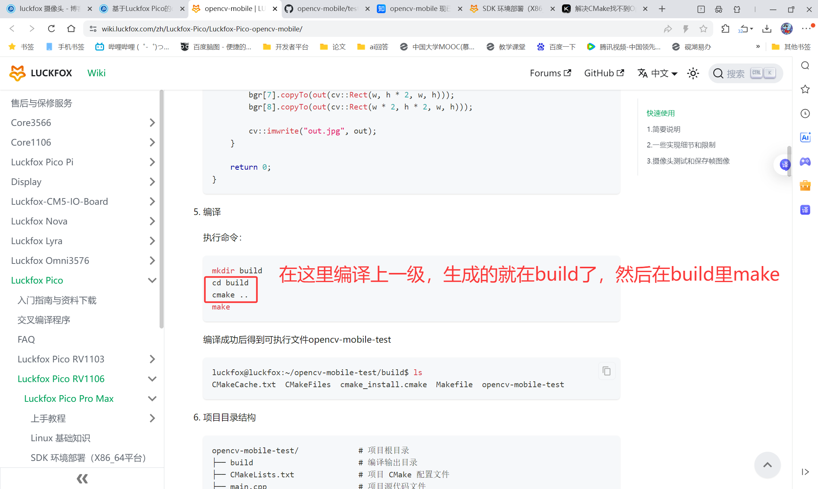Open the browser downloads icon
Image resolution: width=818 pixels, height=489 pixels.
(x=767, y=29)
